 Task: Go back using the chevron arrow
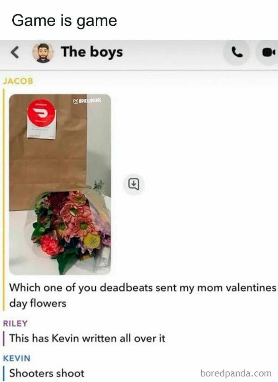pos(15,52)
